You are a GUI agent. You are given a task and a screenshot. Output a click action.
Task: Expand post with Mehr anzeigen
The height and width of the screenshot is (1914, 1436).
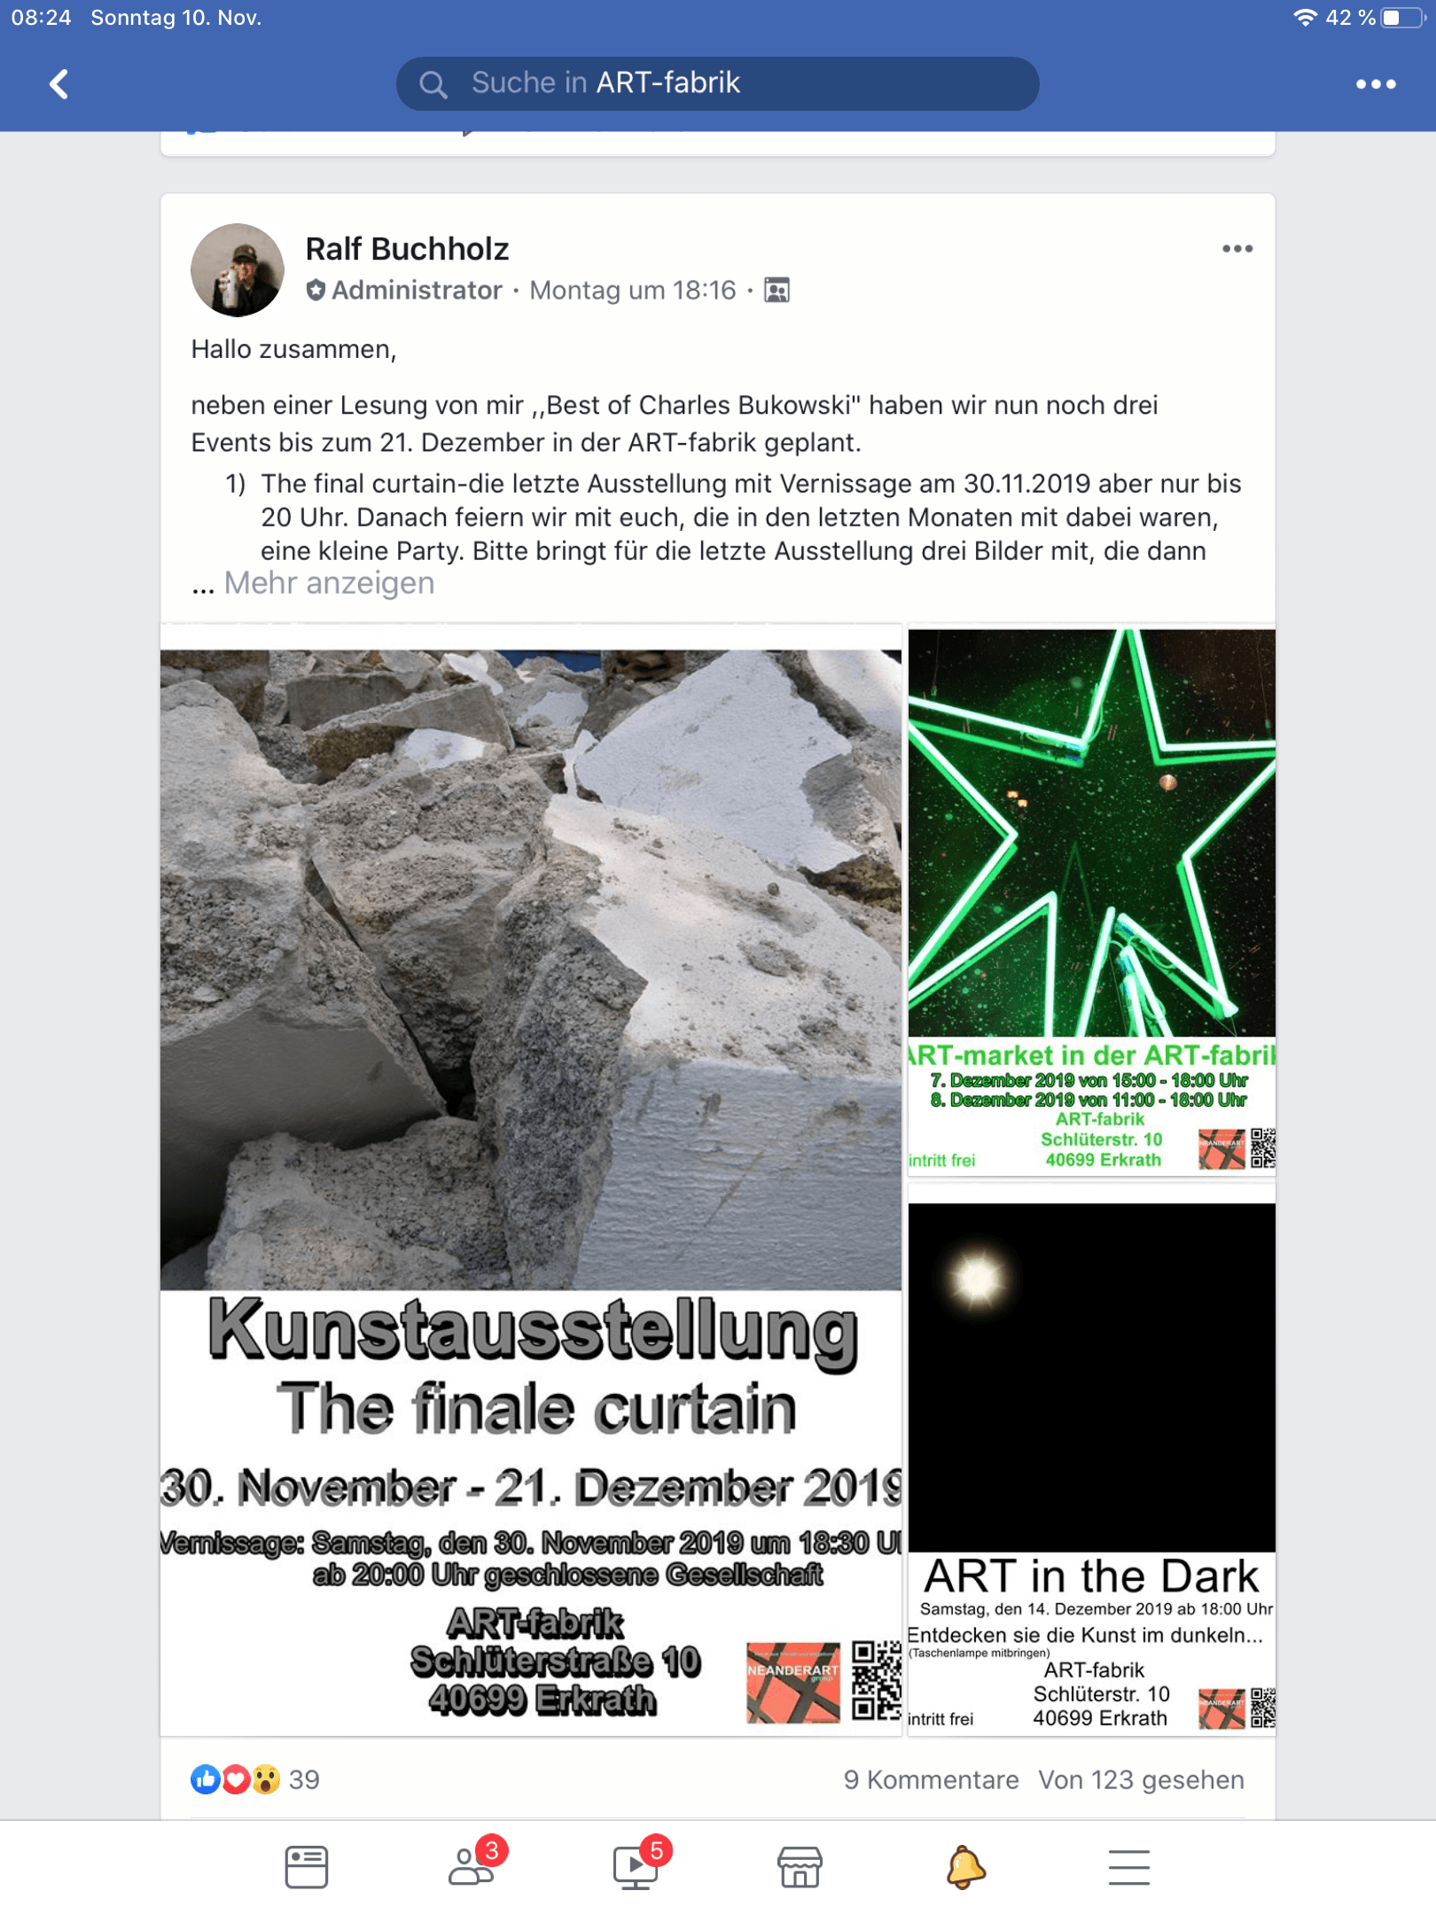point(329,583)
